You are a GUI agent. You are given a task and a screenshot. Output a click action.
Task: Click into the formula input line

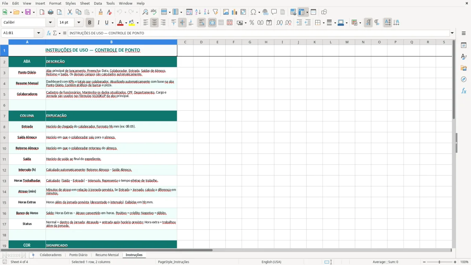pos(259,33)
